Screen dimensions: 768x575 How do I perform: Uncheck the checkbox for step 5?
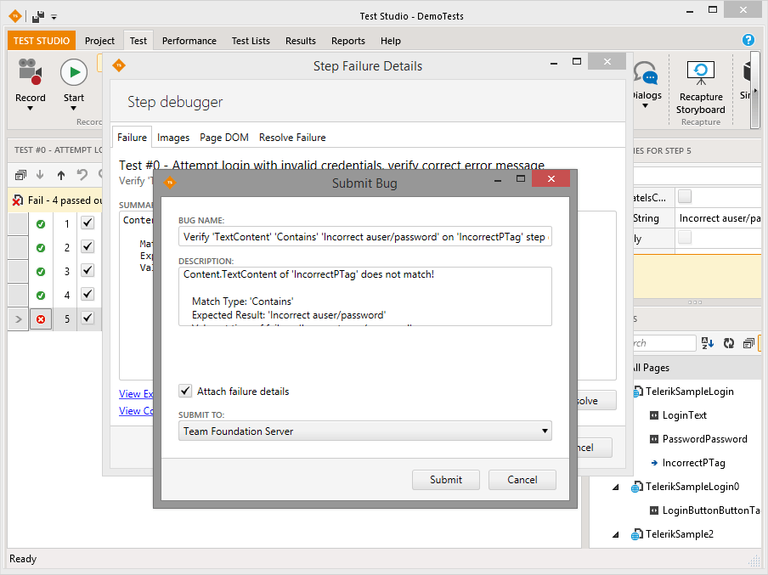pos(88,318)
